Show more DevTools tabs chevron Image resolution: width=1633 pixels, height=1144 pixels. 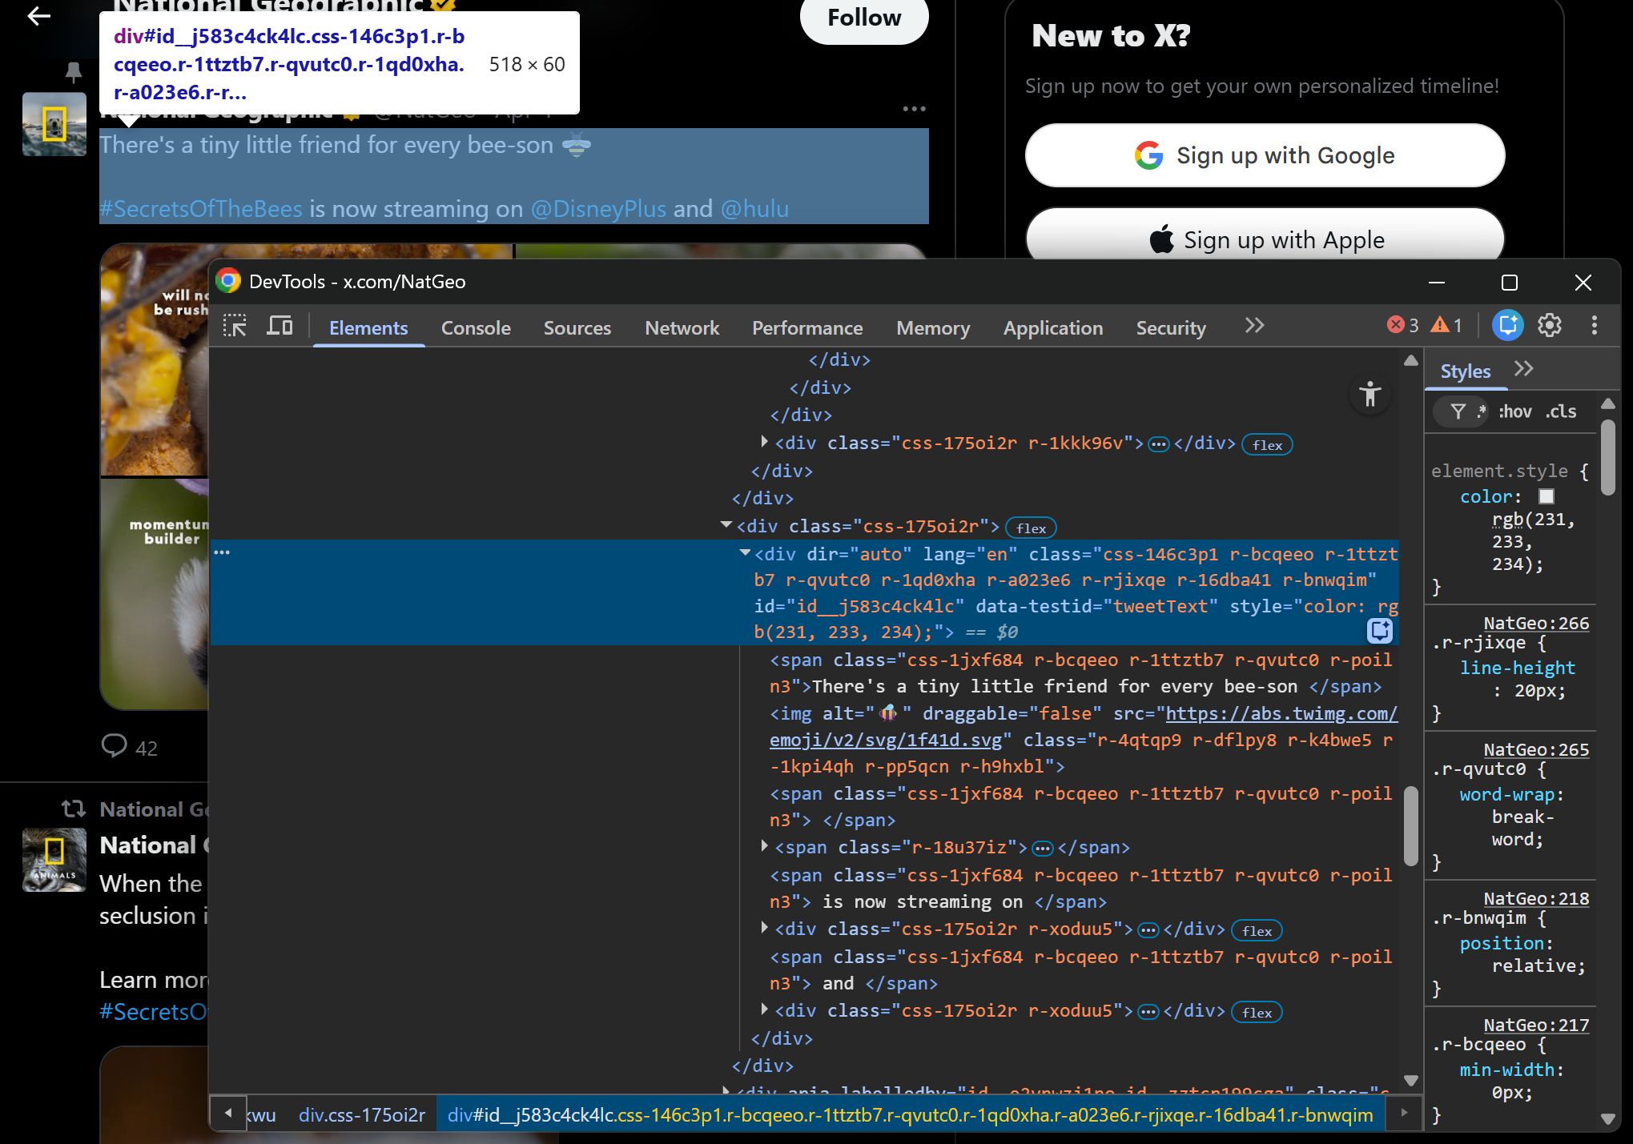tap(1255, 326)
